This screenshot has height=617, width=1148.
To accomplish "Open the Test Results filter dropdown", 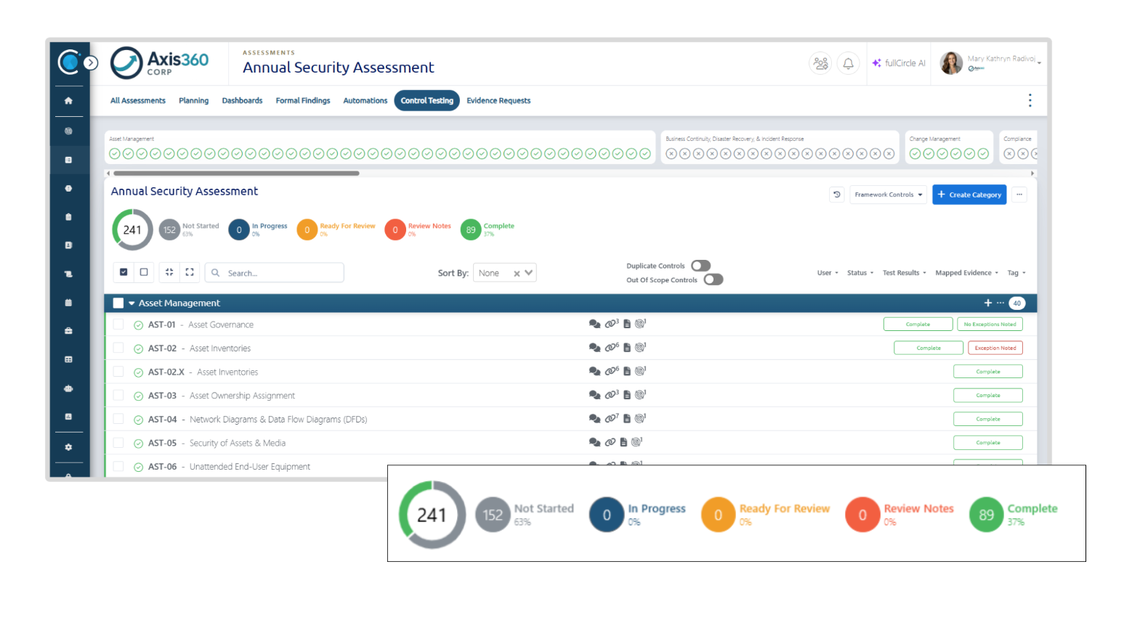I will coord(905,273).
